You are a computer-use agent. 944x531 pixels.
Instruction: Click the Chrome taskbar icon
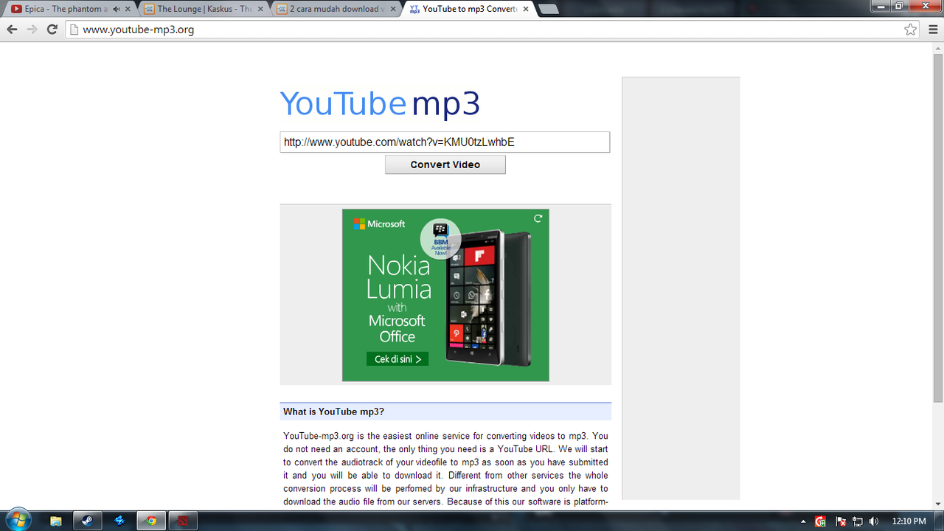pos(151,521)
